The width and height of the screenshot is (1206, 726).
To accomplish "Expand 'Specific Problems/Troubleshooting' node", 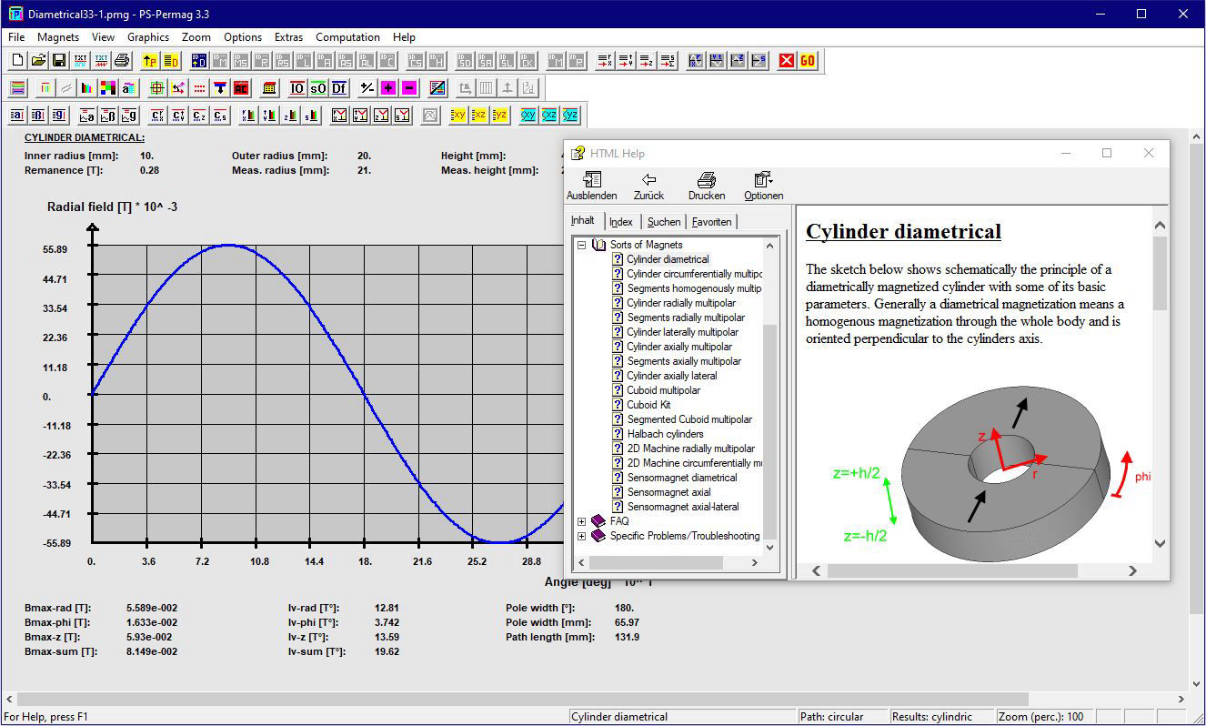I will (582, 536).
